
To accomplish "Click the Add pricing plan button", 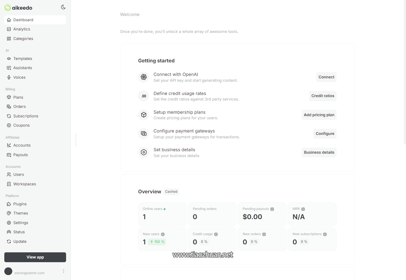I will coord(319,115).
